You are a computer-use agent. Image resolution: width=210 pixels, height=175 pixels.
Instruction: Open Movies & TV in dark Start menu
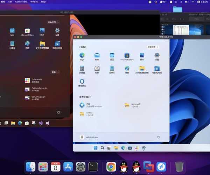point(57,45)
